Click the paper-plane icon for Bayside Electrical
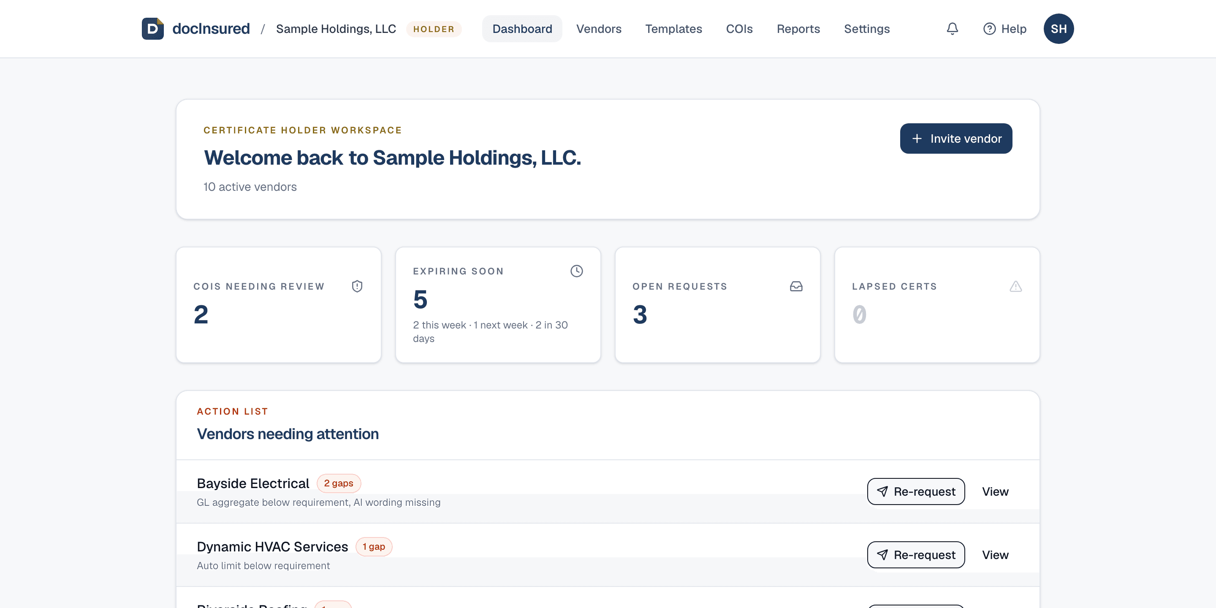Viewport: 1216px width, 608px height. click(882, 491)
